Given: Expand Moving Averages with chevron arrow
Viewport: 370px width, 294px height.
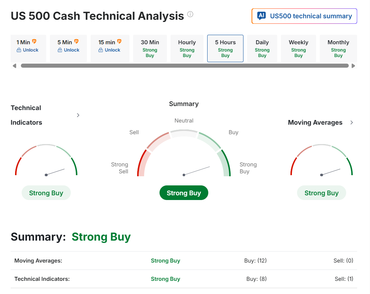Looking at the screenshot, I should (352, 122).
